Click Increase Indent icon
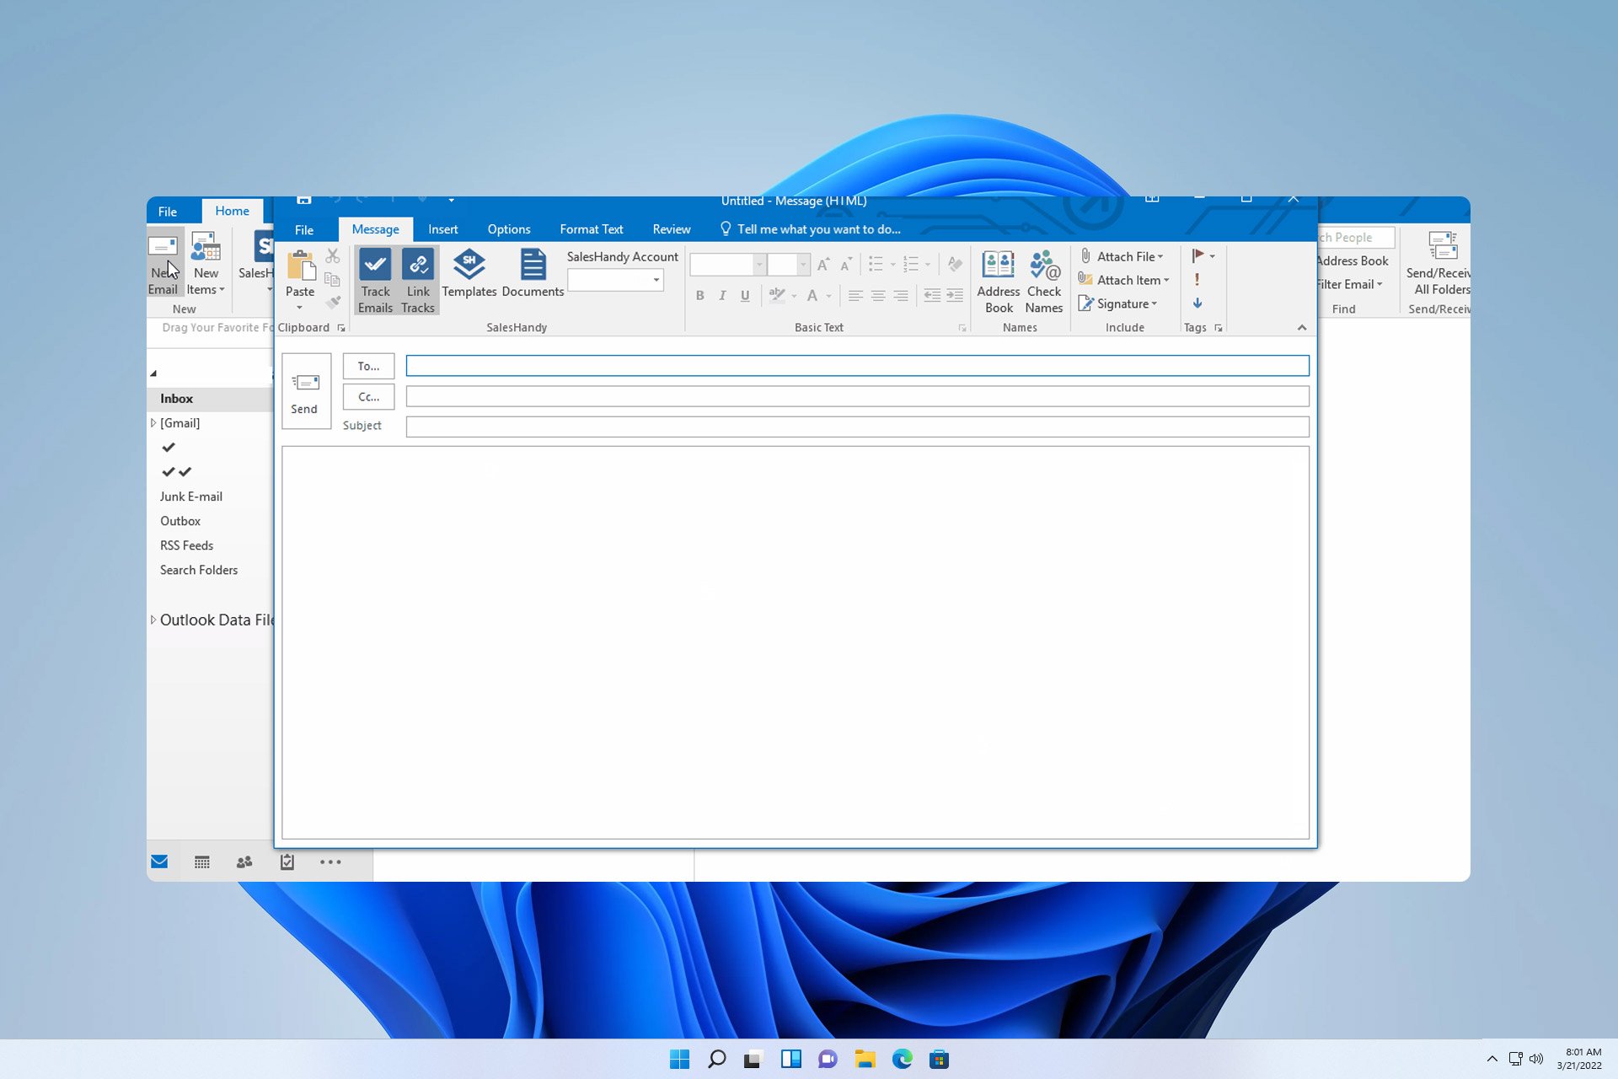 coord(955,295)
